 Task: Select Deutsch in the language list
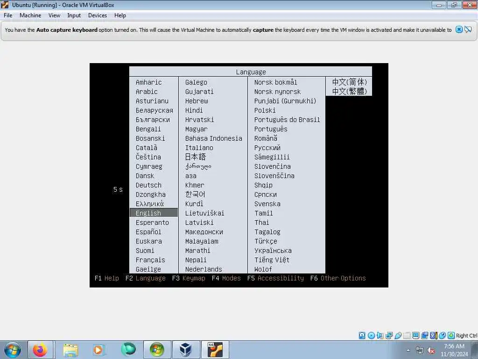pyautogui.click(x=148, y=185)
